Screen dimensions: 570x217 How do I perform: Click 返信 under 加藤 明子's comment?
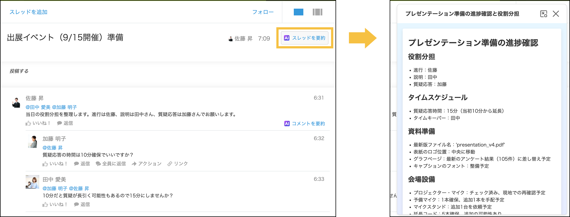point(82,164)
